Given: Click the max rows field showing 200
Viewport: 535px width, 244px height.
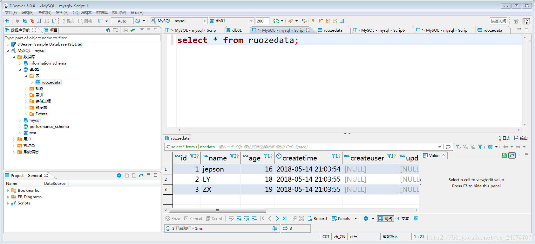Looking at the screenshot, I should pyautogui.click(x=262, y=21).
